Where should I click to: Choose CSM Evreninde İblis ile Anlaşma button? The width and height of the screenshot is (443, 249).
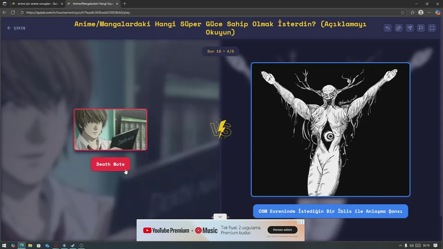pos(331,211)
